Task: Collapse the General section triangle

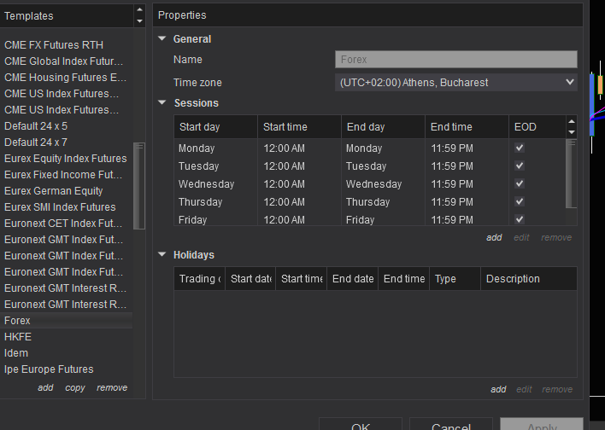Action: tap(162, 38)
